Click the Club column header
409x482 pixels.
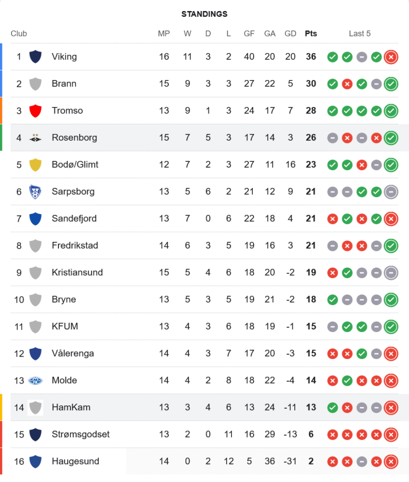tap(19, 34)
